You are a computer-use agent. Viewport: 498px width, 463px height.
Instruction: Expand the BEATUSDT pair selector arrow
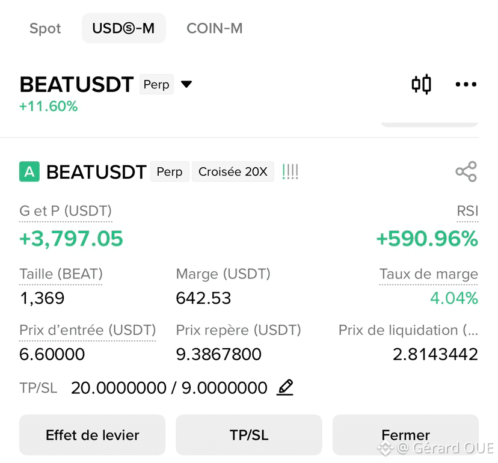[186, 84]
